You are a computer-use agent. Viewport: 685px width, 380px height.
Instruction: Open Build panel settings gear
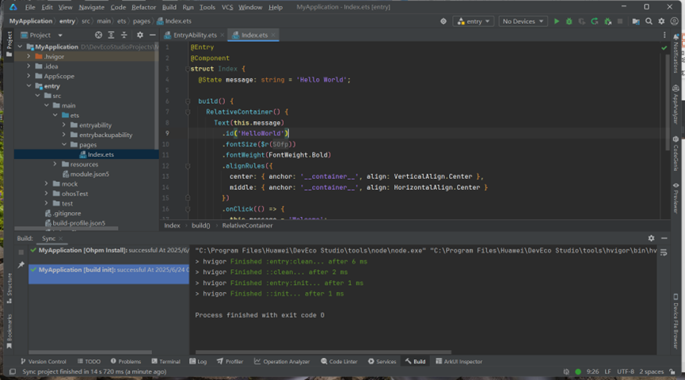(651, 238)
